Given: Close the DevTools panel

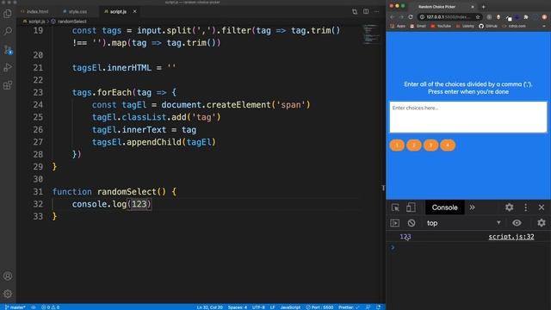Looking at the screenshot, I should [542, 208].
